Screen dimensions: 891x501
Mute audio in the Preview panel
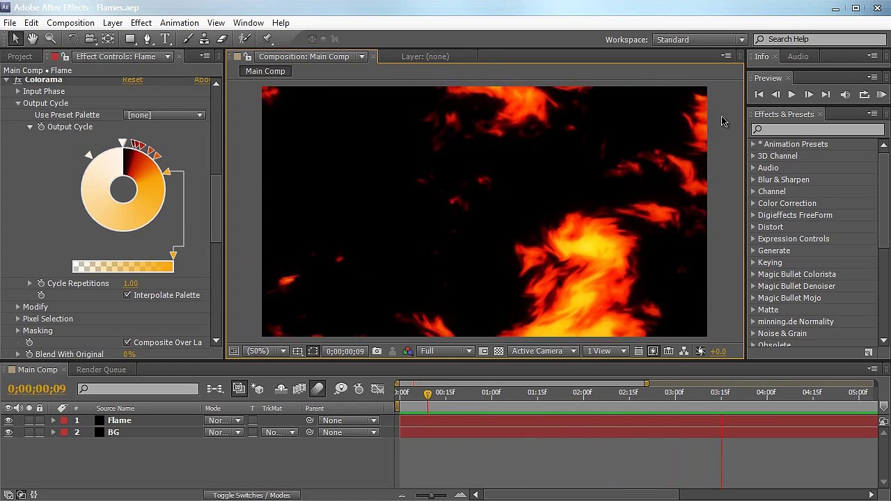coord(845,95)
